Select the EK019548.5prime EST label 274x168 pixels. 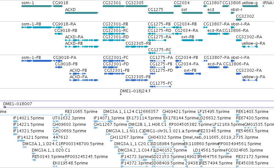click(70, 163)
